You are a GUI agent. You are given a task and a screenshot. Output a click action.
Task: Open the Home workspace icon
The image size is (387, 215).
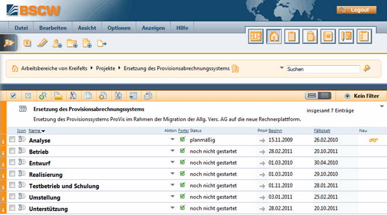coord(274,36)
